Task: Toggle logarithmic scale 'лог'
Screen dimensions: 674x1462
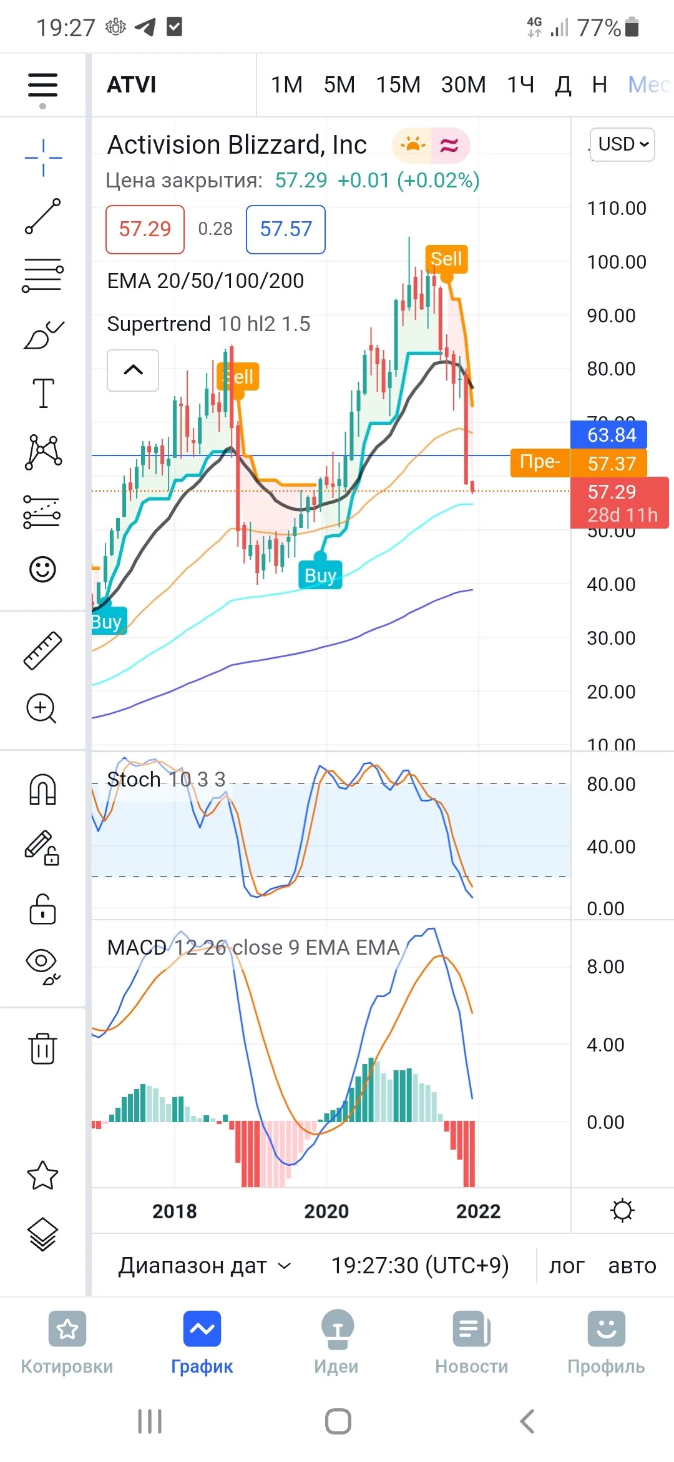Action: [567, 1265]
